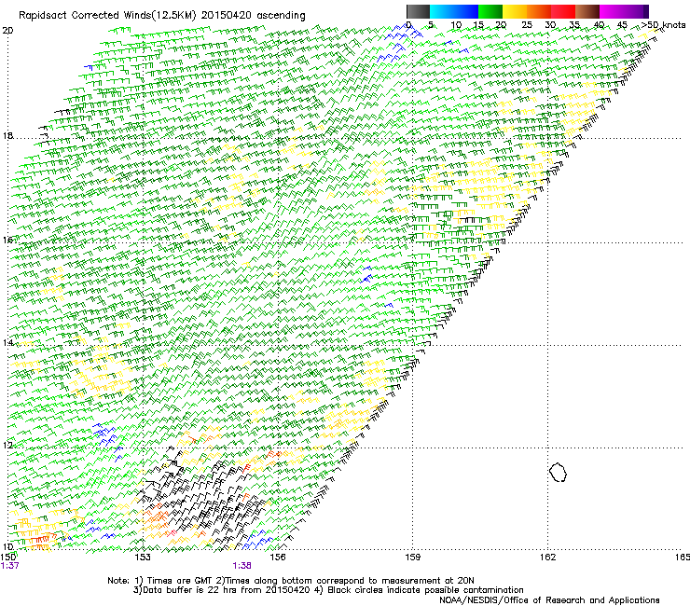Click the latitude label '10'
Viewport: 690px width, 606px height.
pyautogui.click(x=7, y=546)
